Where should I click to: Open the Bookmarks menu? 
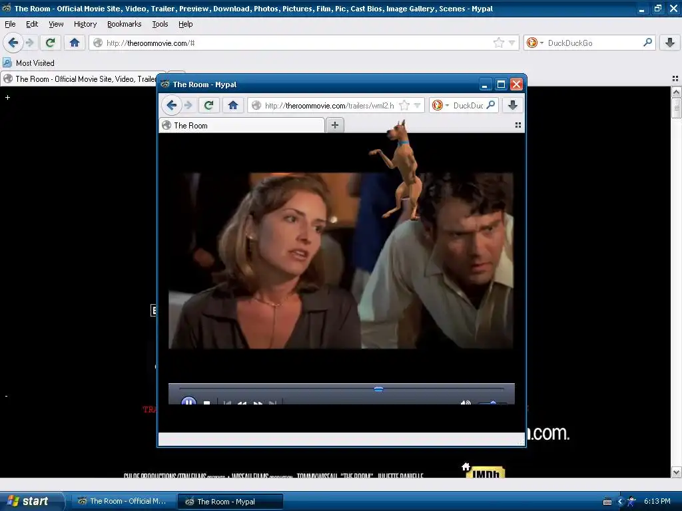point(125,24)
